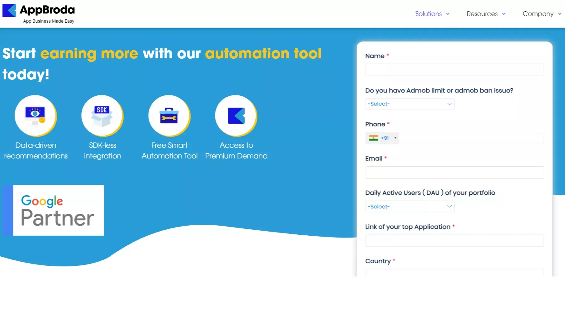Open the Daily Active Users dropdown
Viewport: 565px width, 321px height.
tap(410, 206)
